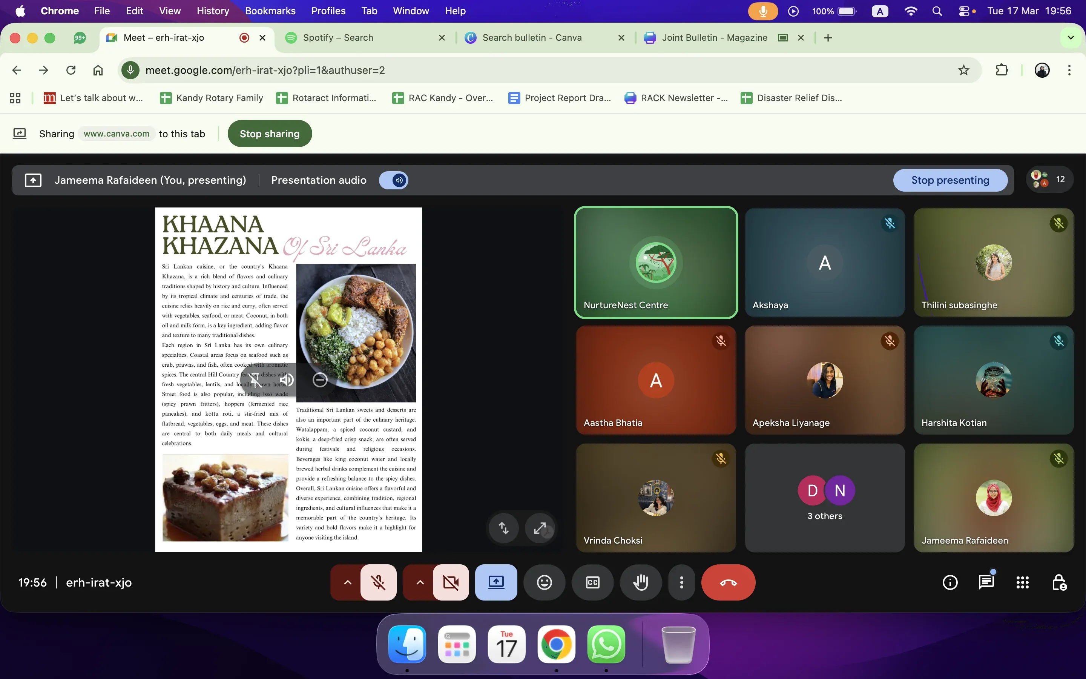This screenshot has height=679, width=1086.
Task: Open more options three-dot menu in call bar
Action: [682, 582]
